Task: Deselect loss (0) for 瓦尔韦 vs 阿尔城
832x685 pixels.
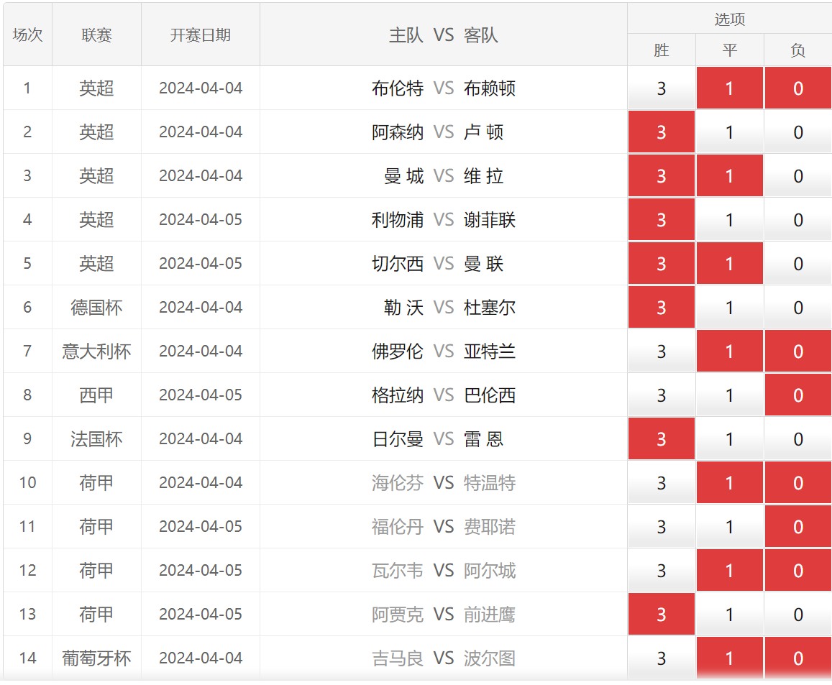Action: 798,571
